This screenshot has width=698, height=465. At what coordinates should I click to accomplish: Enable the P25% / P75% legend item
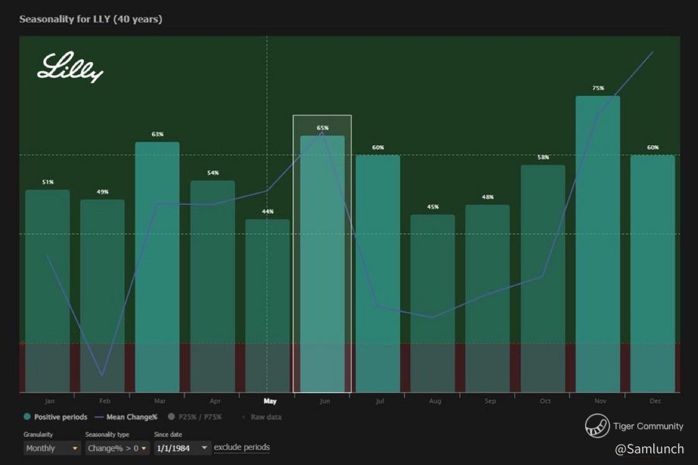point(195,417)
